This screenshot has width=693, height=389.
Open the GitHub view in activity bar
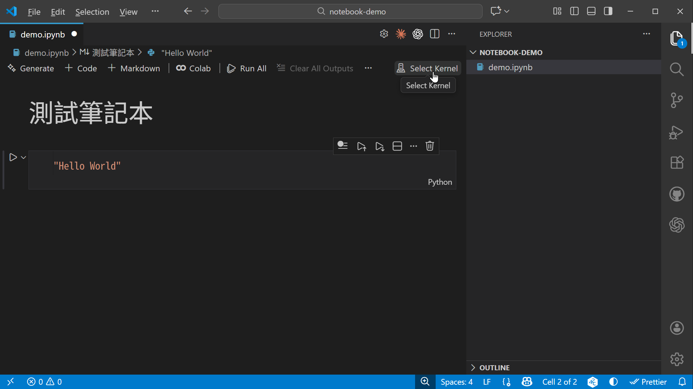point(677,194)
